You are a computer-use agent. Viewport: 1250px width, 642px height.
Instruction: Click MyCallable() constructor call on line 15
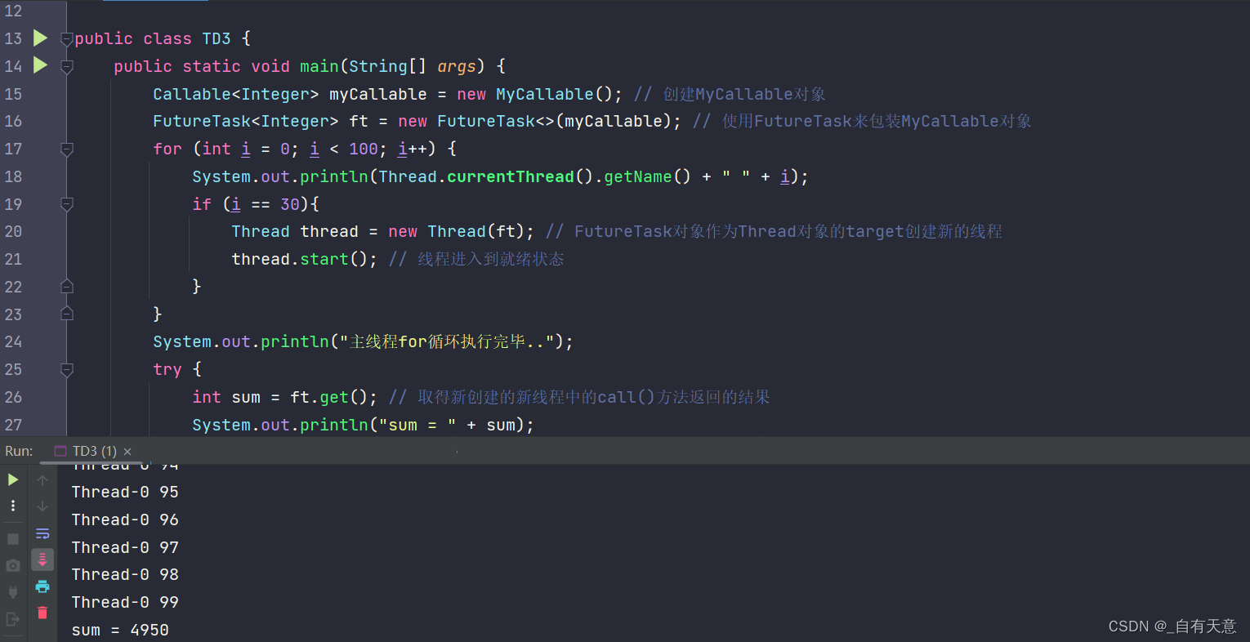coord(554,94)
